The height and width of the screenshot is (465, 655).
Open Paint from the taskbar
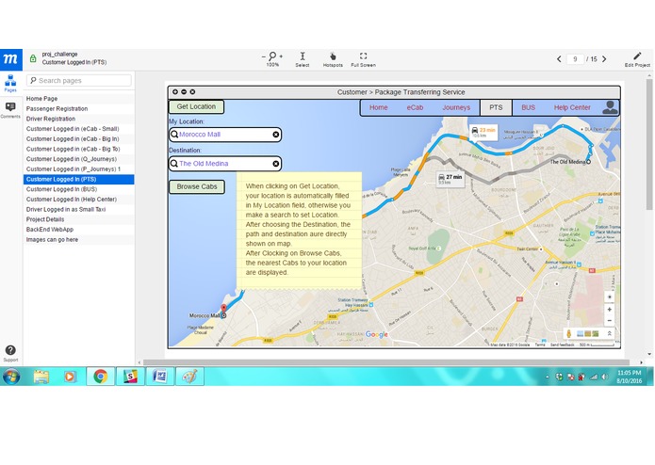pos(190,377)
